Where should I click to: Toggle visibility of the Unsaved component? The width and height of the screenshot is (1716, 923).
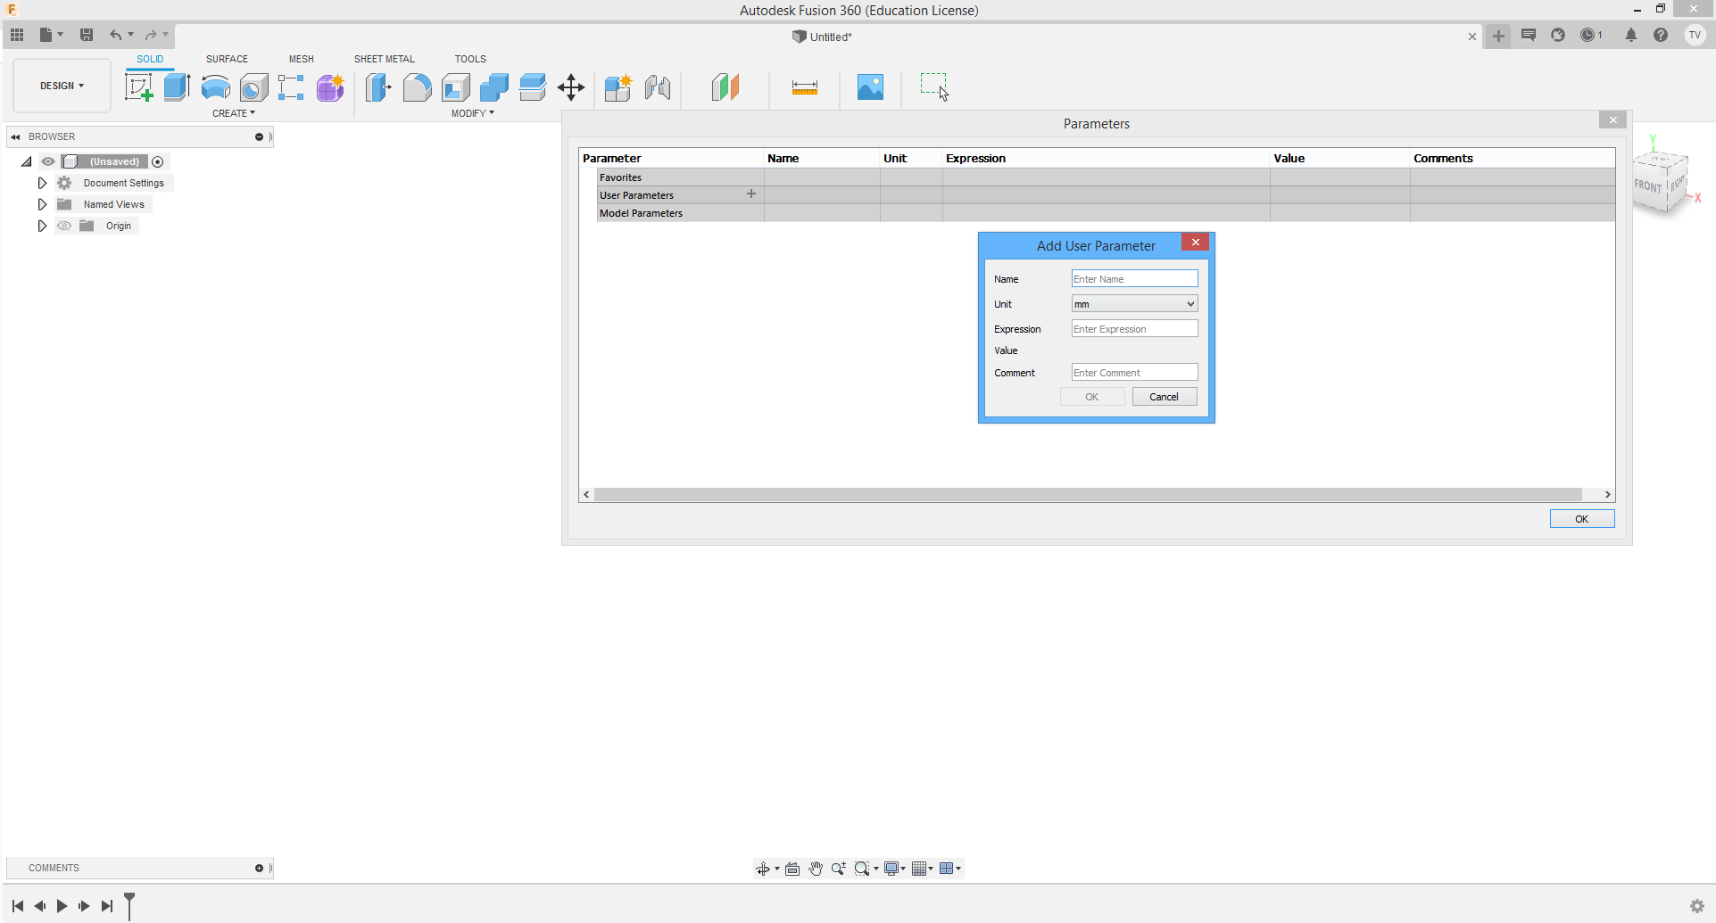[48, 161]
